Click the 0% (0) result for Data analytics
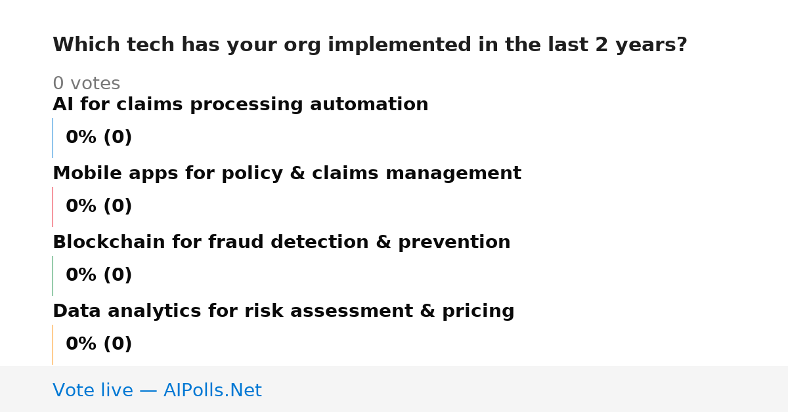This screenshot has width=788, height=412. pyautogui.click(x=99, y=344)
